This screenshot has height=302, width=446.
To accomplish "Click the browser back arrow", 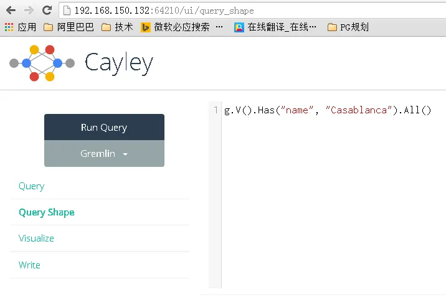I will (11, 11).
